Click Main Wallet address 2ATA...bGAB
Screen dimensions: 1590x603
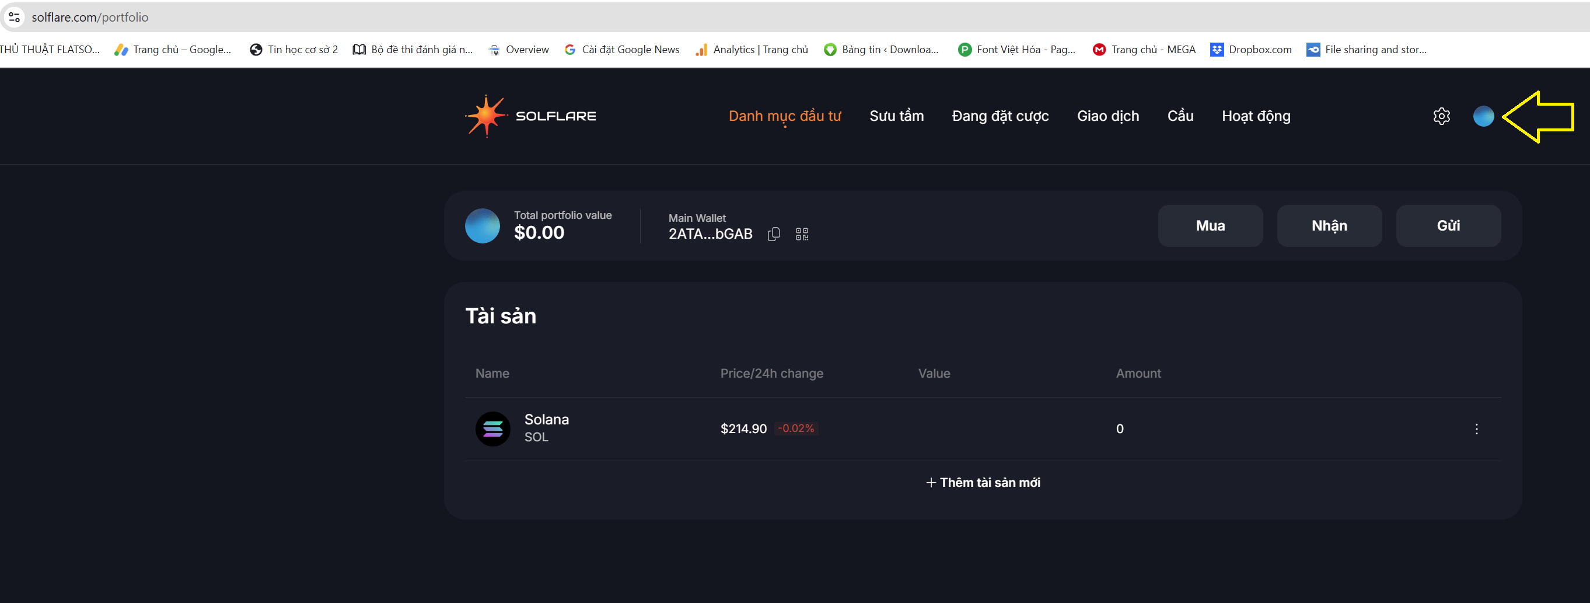(x=711, y=234)
